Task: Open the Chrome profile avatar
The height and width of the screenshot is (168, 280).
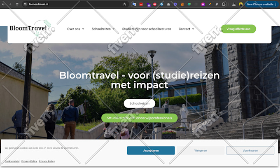Action: 241,4
